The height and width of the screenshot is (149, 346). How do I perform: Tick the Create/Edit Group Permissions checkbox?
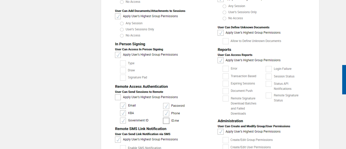point(226,140)
